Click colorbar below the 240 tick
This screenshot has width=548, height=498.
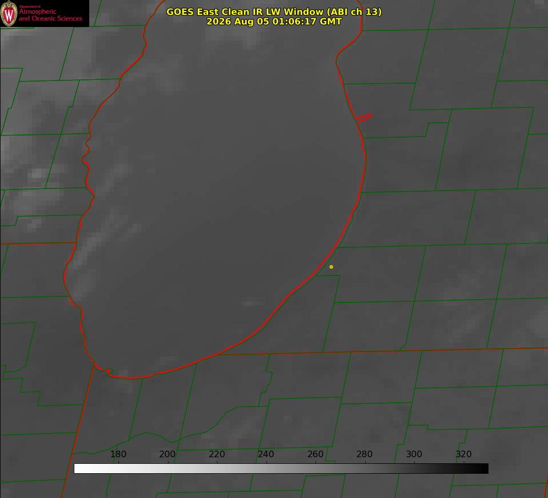(x=267, y=468)
